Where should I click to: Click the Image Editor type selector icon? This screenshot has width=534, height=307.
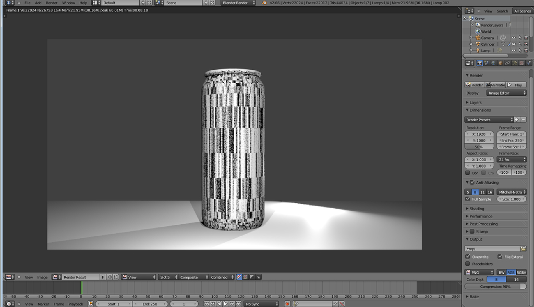[9, 277]
